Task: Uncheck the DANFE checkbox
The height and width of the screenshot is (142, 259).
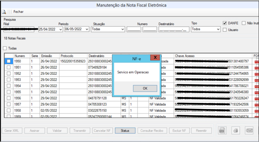Action: pyautogui.click(x=225, y=23)
